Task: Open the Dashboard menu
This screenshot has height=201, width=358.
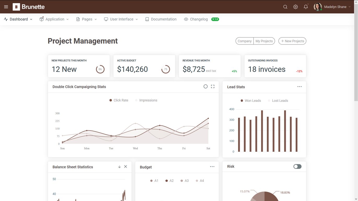Action: tap(18, 19)
